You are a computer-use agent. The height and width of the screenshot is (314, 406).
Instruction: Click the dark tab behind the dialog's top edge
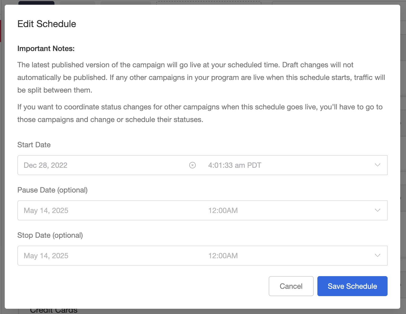point(36,3)
